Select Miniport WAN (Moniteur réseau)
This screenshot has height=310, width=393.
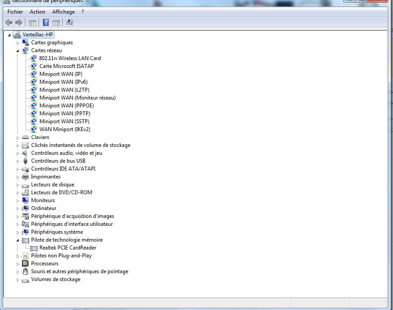(x=78, y=98)
